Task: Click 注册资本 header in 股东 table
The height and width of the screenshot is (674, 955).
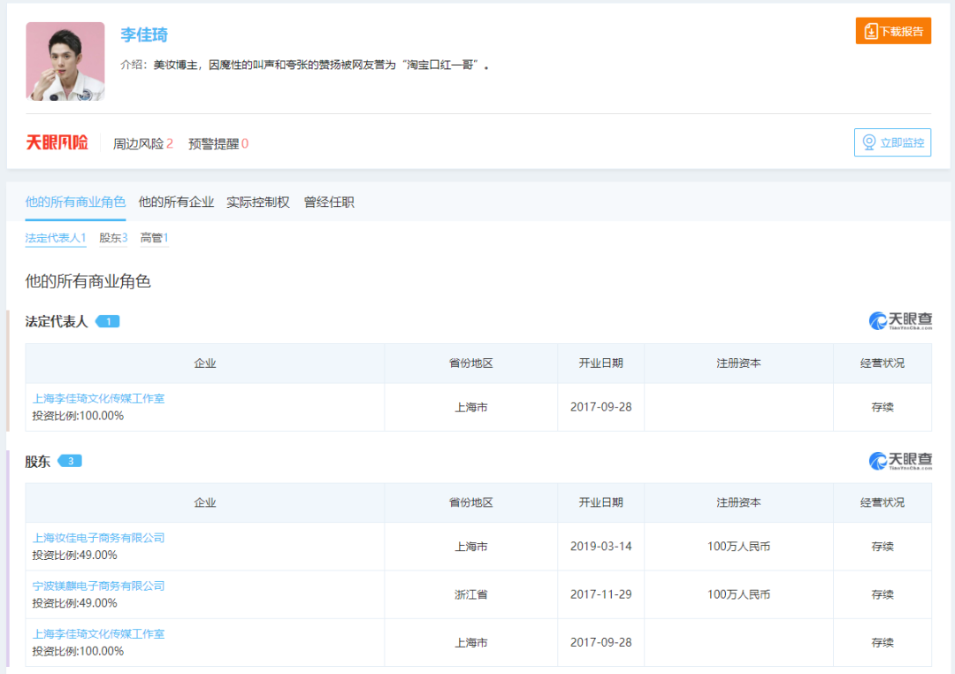Action: click(x=738, y=502)
